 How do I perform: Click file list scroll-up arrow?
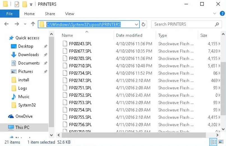[223, 34]
